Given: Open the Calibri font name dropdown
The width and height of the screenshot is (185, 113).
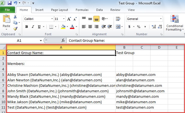Looking at the screenshot, I should click(52, 19).
